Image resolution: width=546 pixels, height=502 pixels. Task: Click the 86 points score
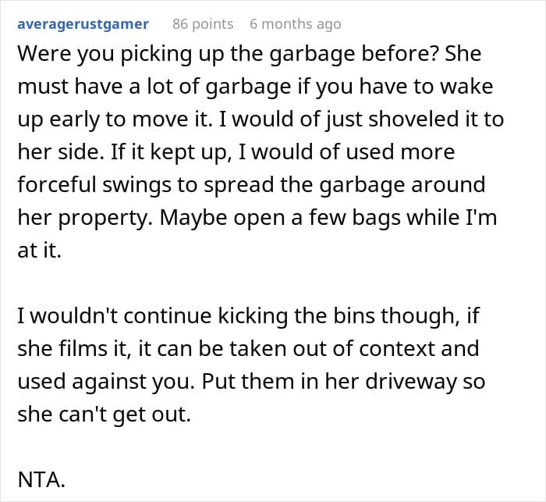tap(202, 24)
